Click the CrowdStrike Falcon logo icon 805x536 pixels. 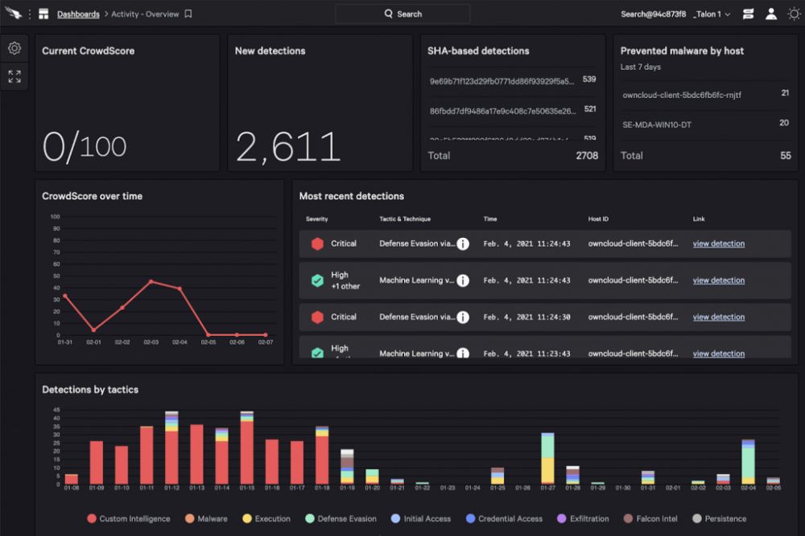[x=14, y=14]
